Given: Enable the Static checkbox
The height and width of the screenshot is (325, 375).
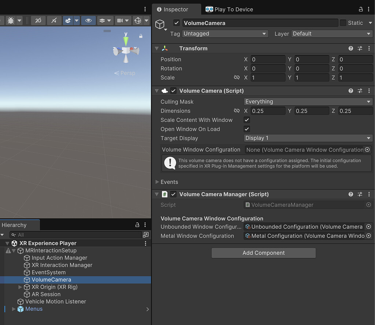Looking at the screenshot, I should (343, 23).
